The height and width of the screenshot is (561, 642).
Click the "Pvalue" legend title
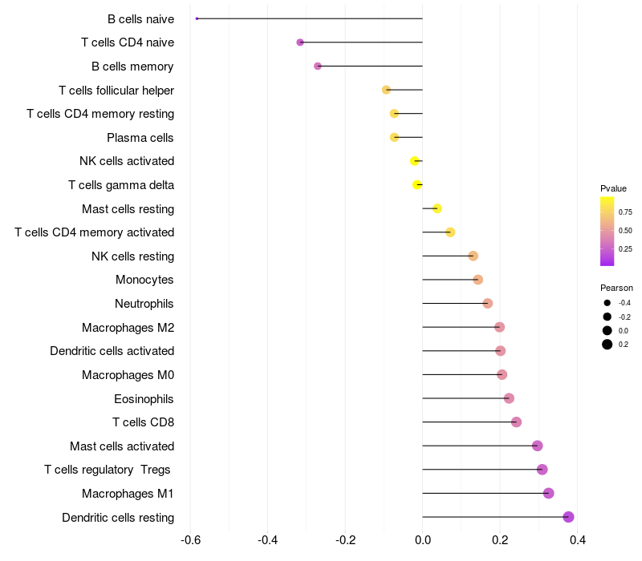coord(614,188)
